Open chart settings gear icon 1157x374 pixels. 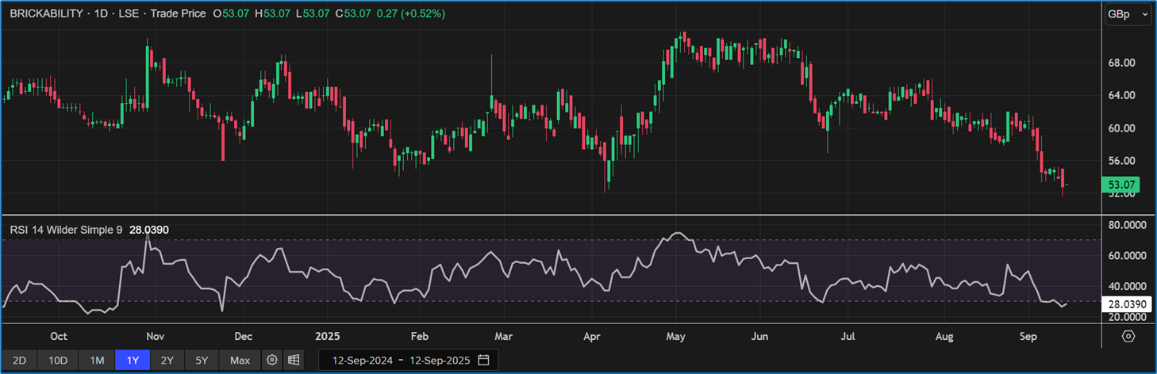pos(272,361)
